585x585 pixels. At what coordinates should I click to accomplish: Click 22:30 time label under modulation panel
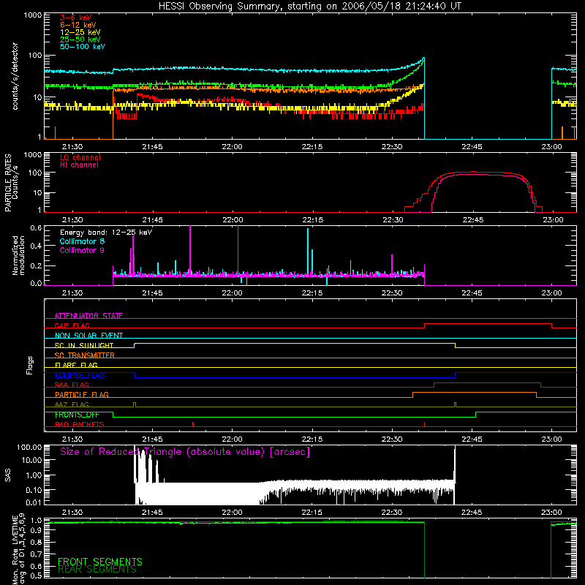[x=392, y=293]
